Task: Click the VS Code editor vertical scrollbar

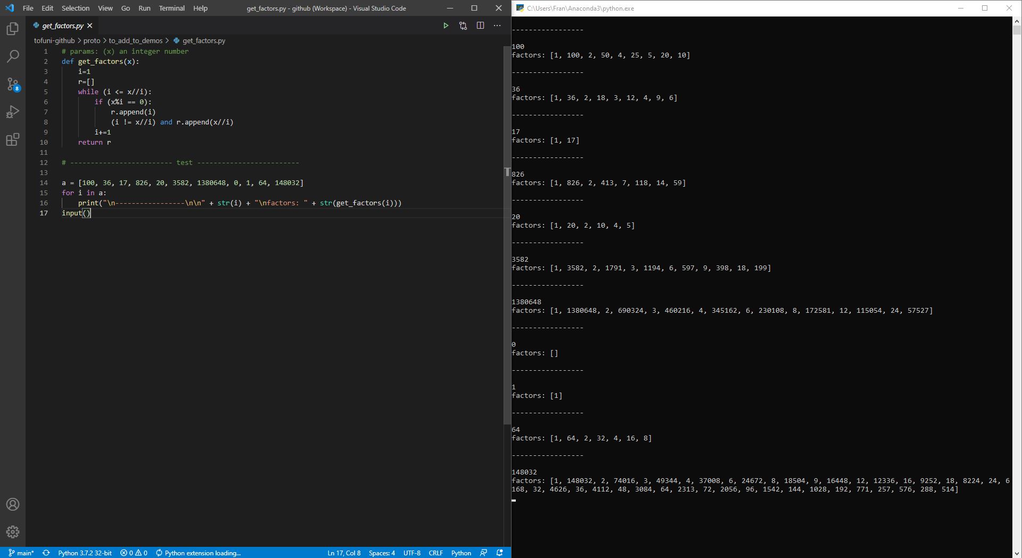Action: pos(507,234)
